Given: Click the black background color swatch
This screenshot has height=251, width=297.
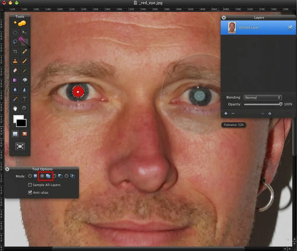Looking at the screenshot, I should [x=21, y=123].
